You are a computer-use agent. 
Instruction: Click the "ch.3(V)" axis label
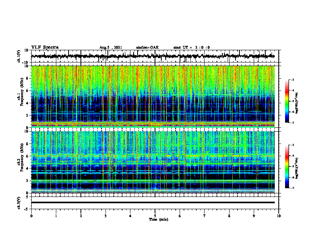[19, 203]
